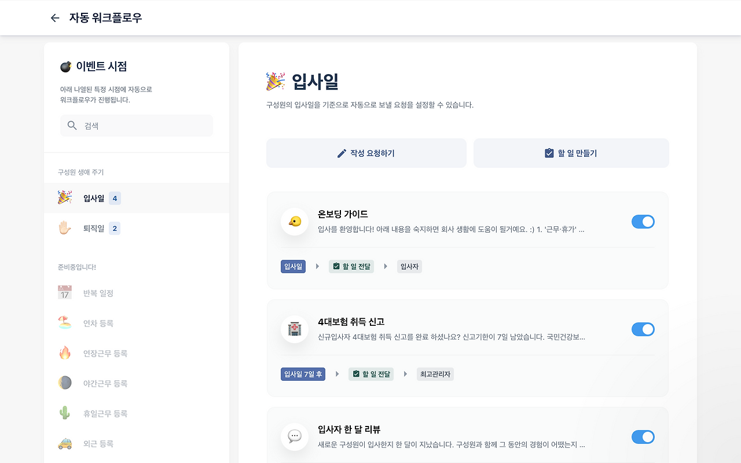Click the magnifier icon in the search box
Screen dimensions: 741x463
[72, 126]
